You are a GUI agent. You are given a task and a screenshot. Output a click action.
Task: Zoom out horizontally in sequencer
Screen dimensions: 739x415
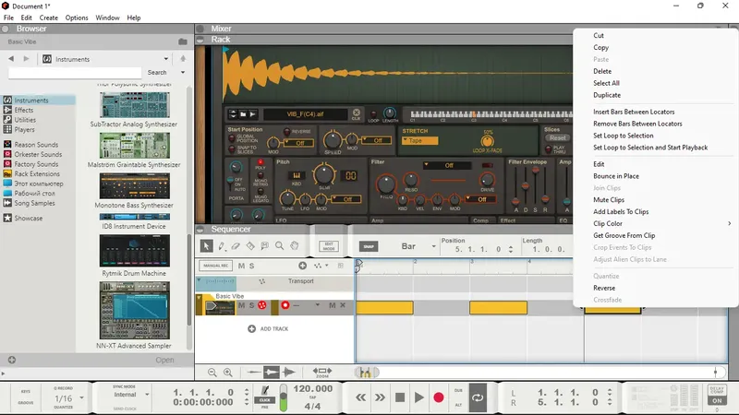[212, 373]
